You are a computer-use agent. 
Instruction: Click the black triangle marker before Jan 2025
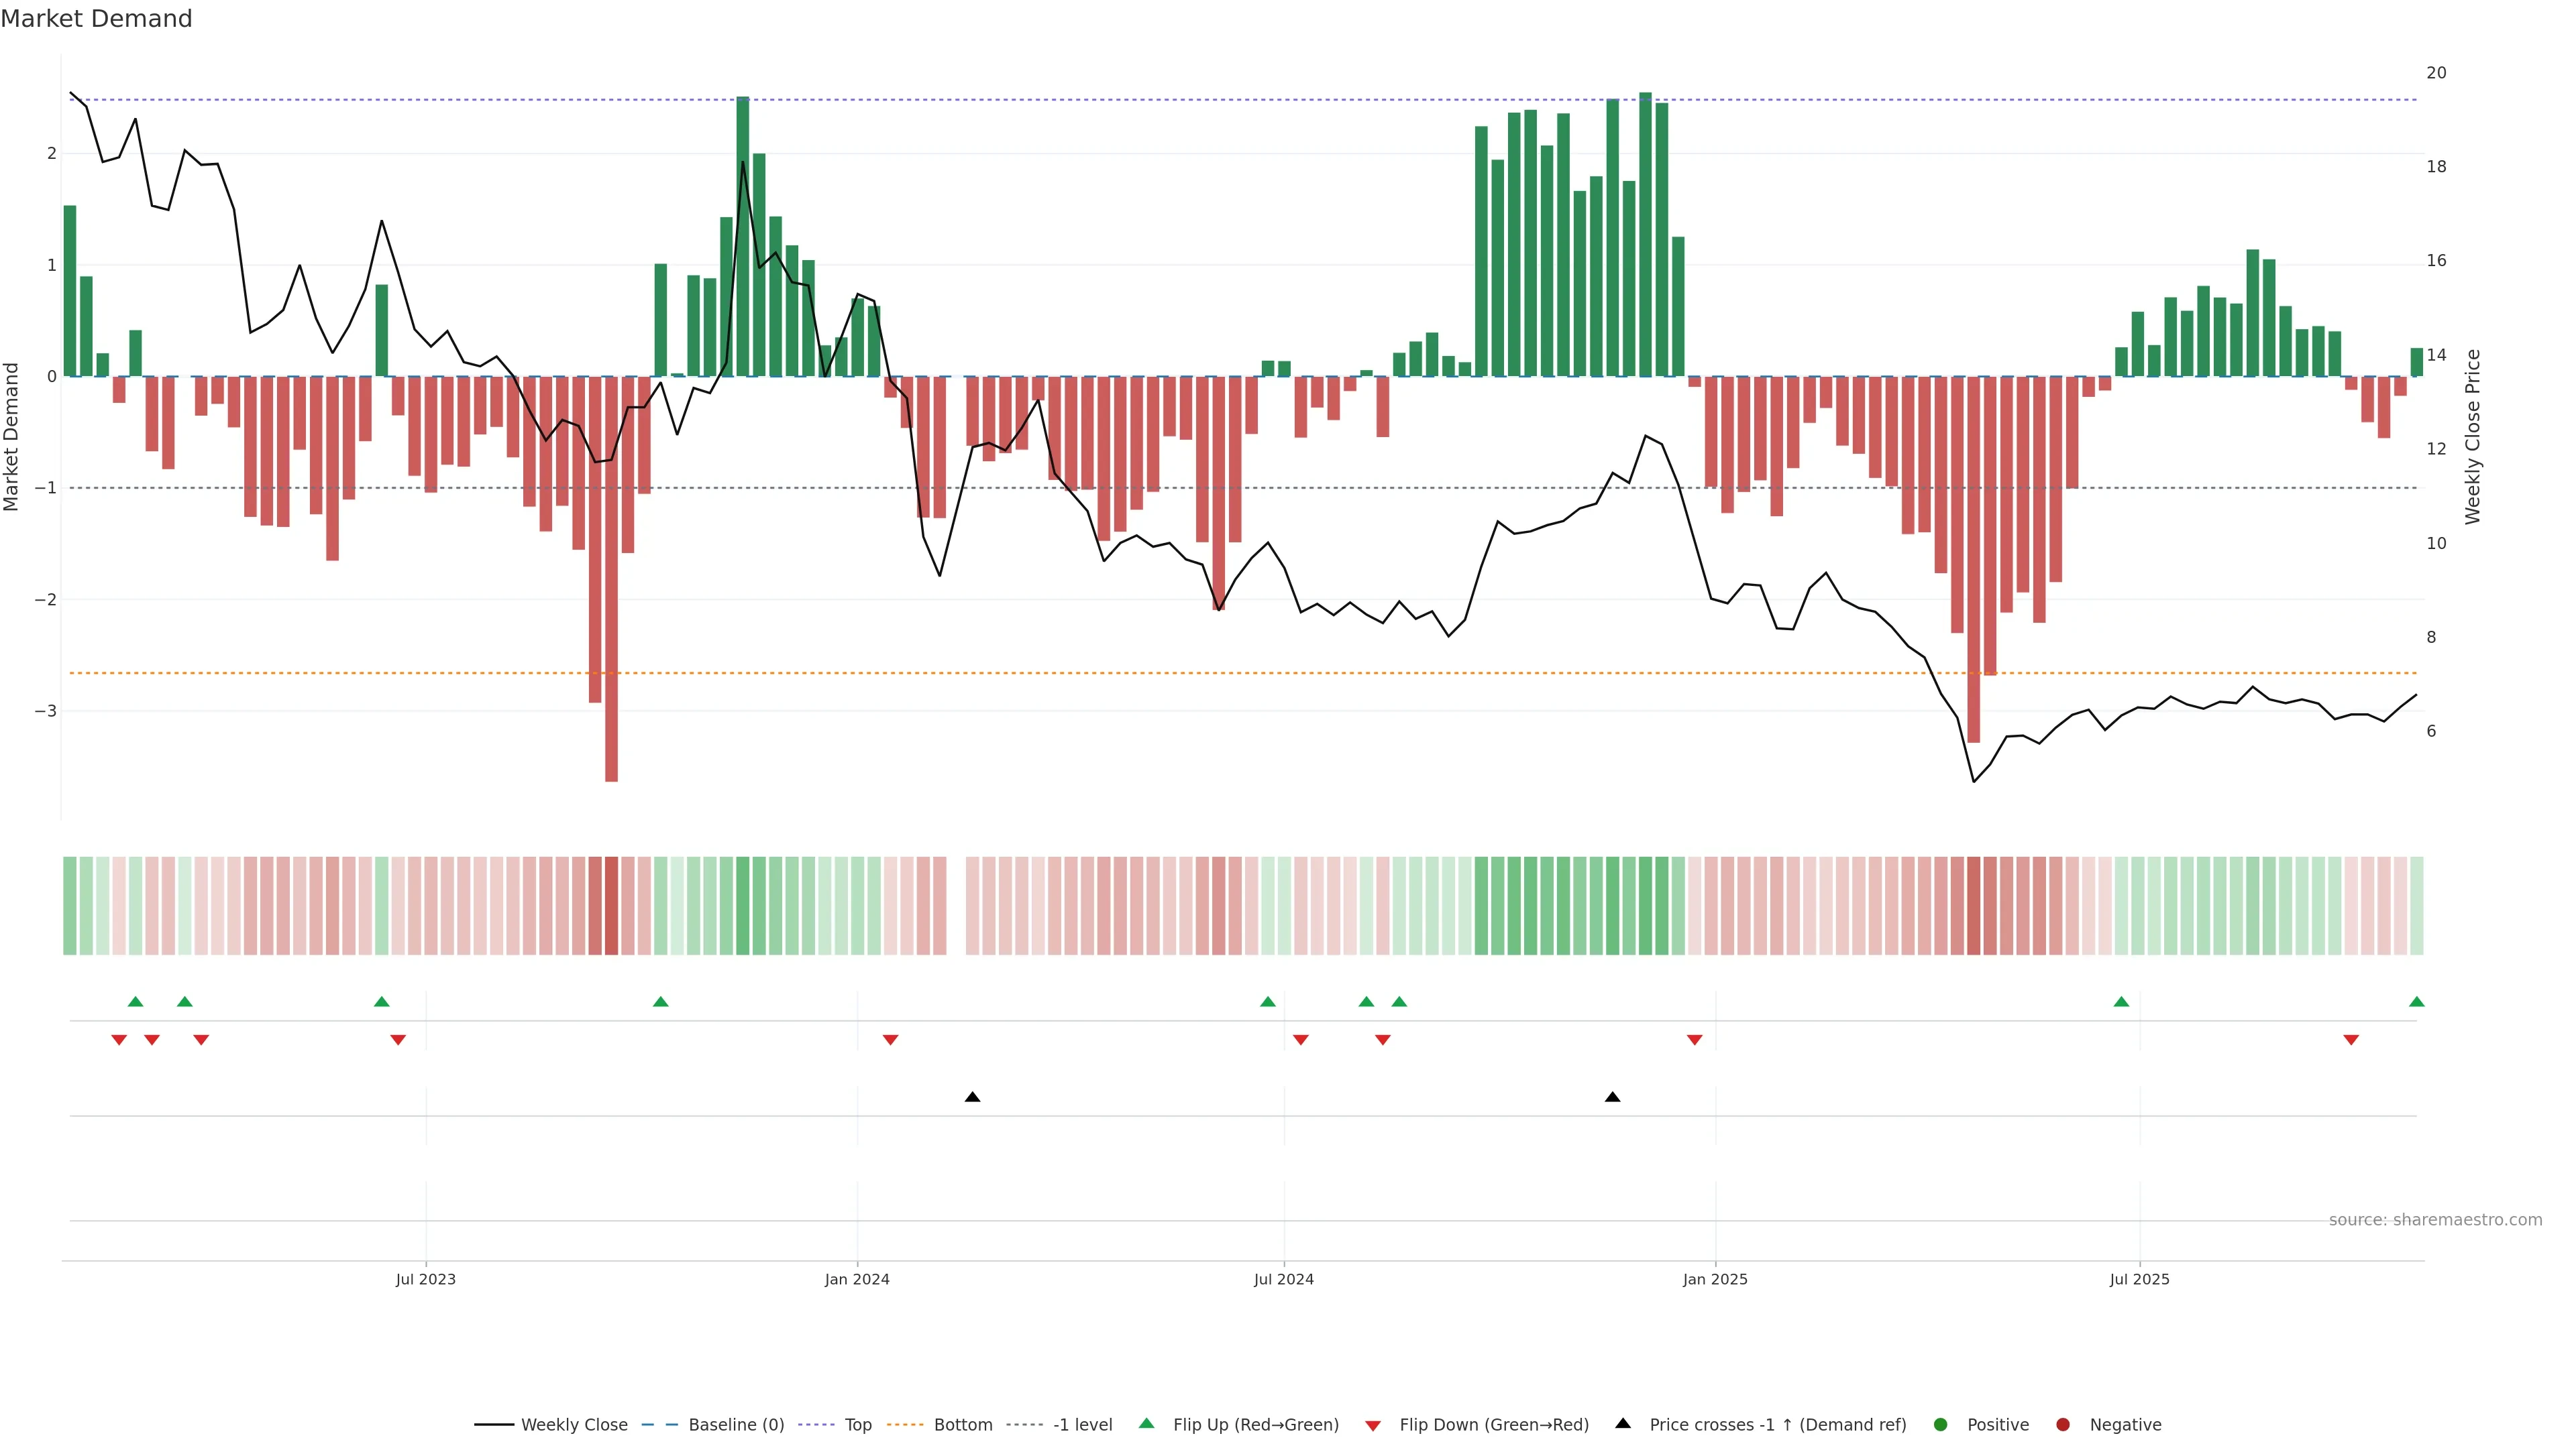pos(1612,1097)
